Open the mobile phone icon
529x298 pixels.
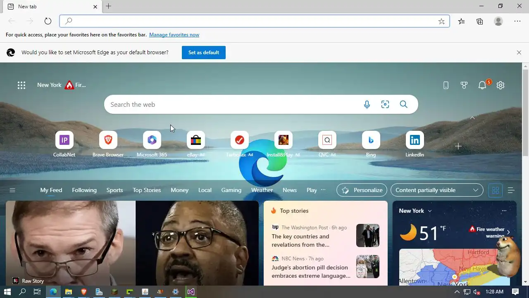[x=446, y=85]
